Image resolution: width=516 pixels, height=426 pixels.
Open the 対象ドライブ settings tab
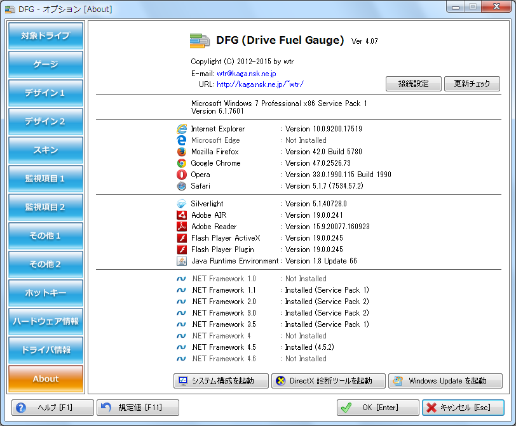pyautogui.click(x=46, y=36)
